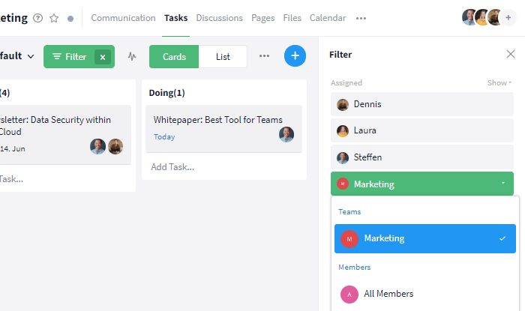The image size is (525, 311).
Task: Switch to Cards view
Action: (x=174, y=56)
